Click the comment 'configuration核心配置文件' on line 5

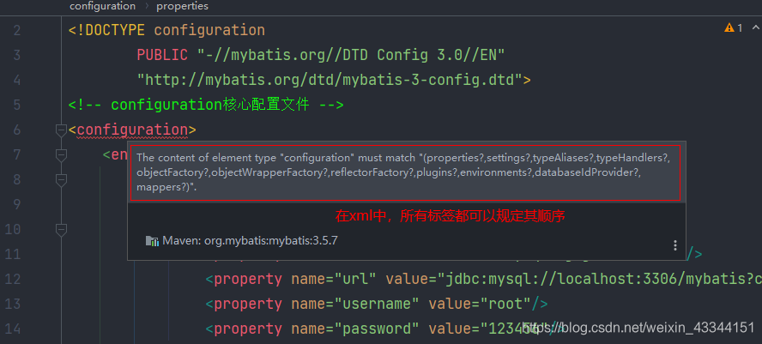click(x=210, y=105)
